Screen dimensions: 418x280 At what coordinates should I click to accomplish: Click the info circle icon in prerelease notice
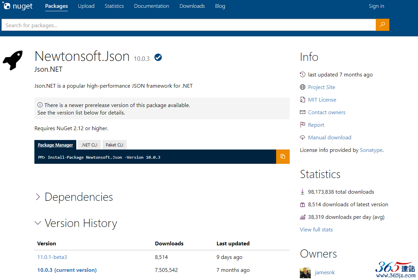tap(40, 105)
